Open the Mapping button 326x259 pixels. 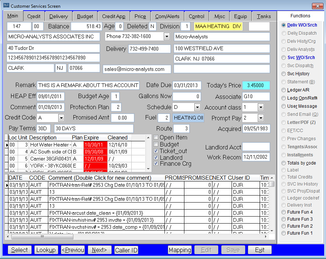(180, 250)
